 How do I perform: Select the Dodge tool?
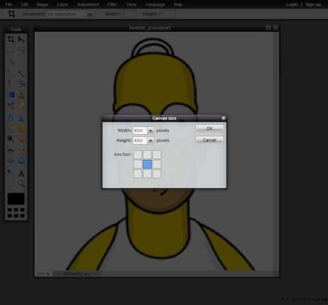[11, 139]
